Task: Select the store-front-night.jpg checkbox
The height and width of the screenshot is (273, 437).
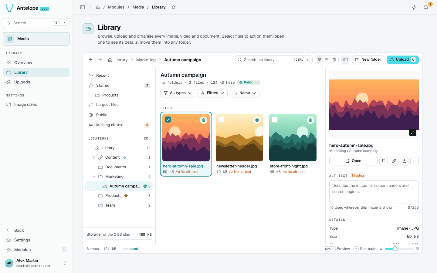Action: click(x=275, y=120)
